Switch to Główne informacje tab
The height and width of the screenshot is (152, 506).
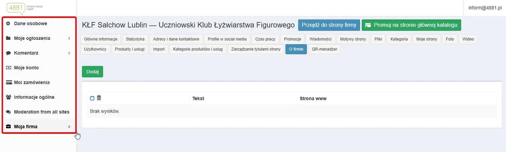pyautogui.click(x=100, y=39)
